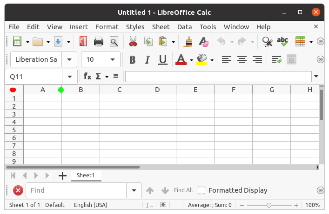Toggle Print Preview
329x214 pixels.
114,41
